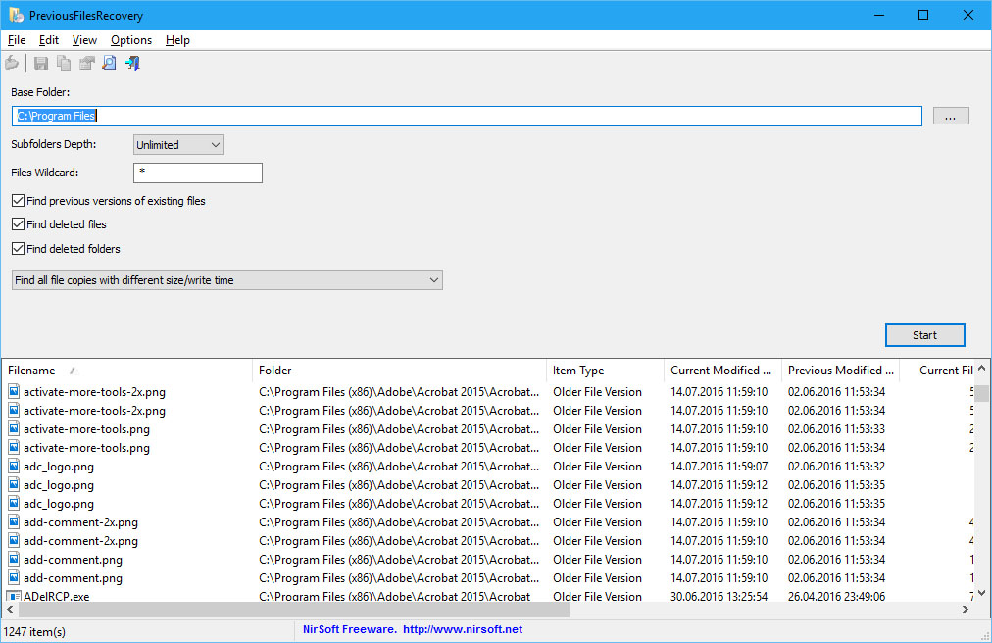Click the Files Wildcard input field
The width and height of the screenshot is (992, 643).
pyautogui.click(x=198, y=173)
